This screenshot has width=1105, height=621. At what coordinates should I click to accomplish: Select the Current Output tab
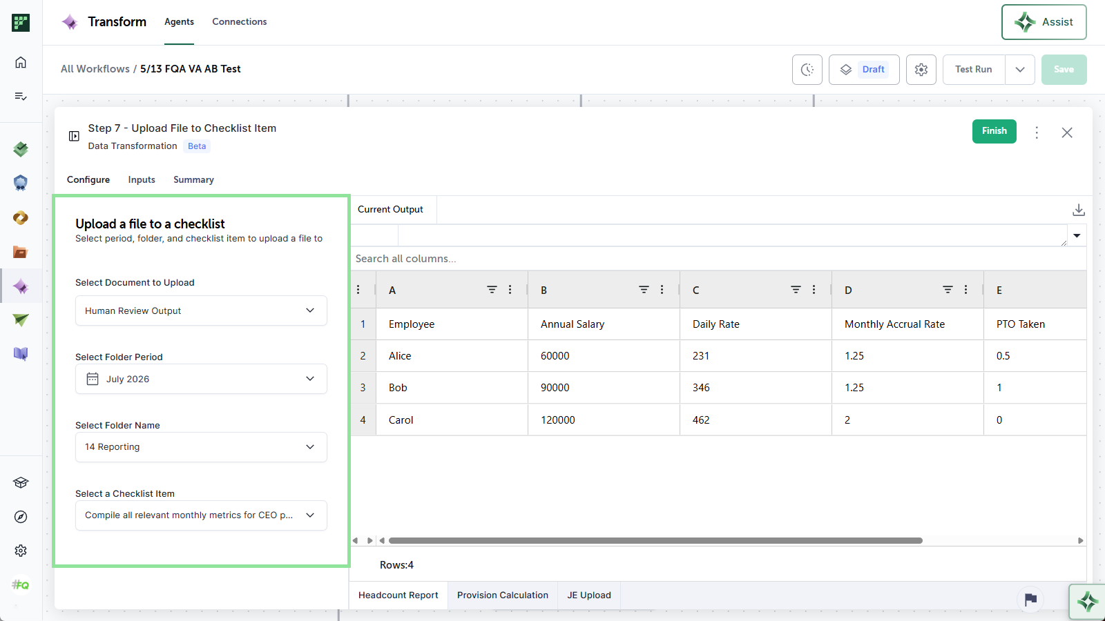(390, 210)
